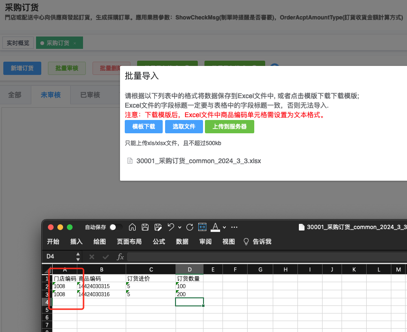This screenshot has width=407, height=332.
Task: Expand the font color dropdown arrow
Action: pyautogui.click(x=224, y=228)
